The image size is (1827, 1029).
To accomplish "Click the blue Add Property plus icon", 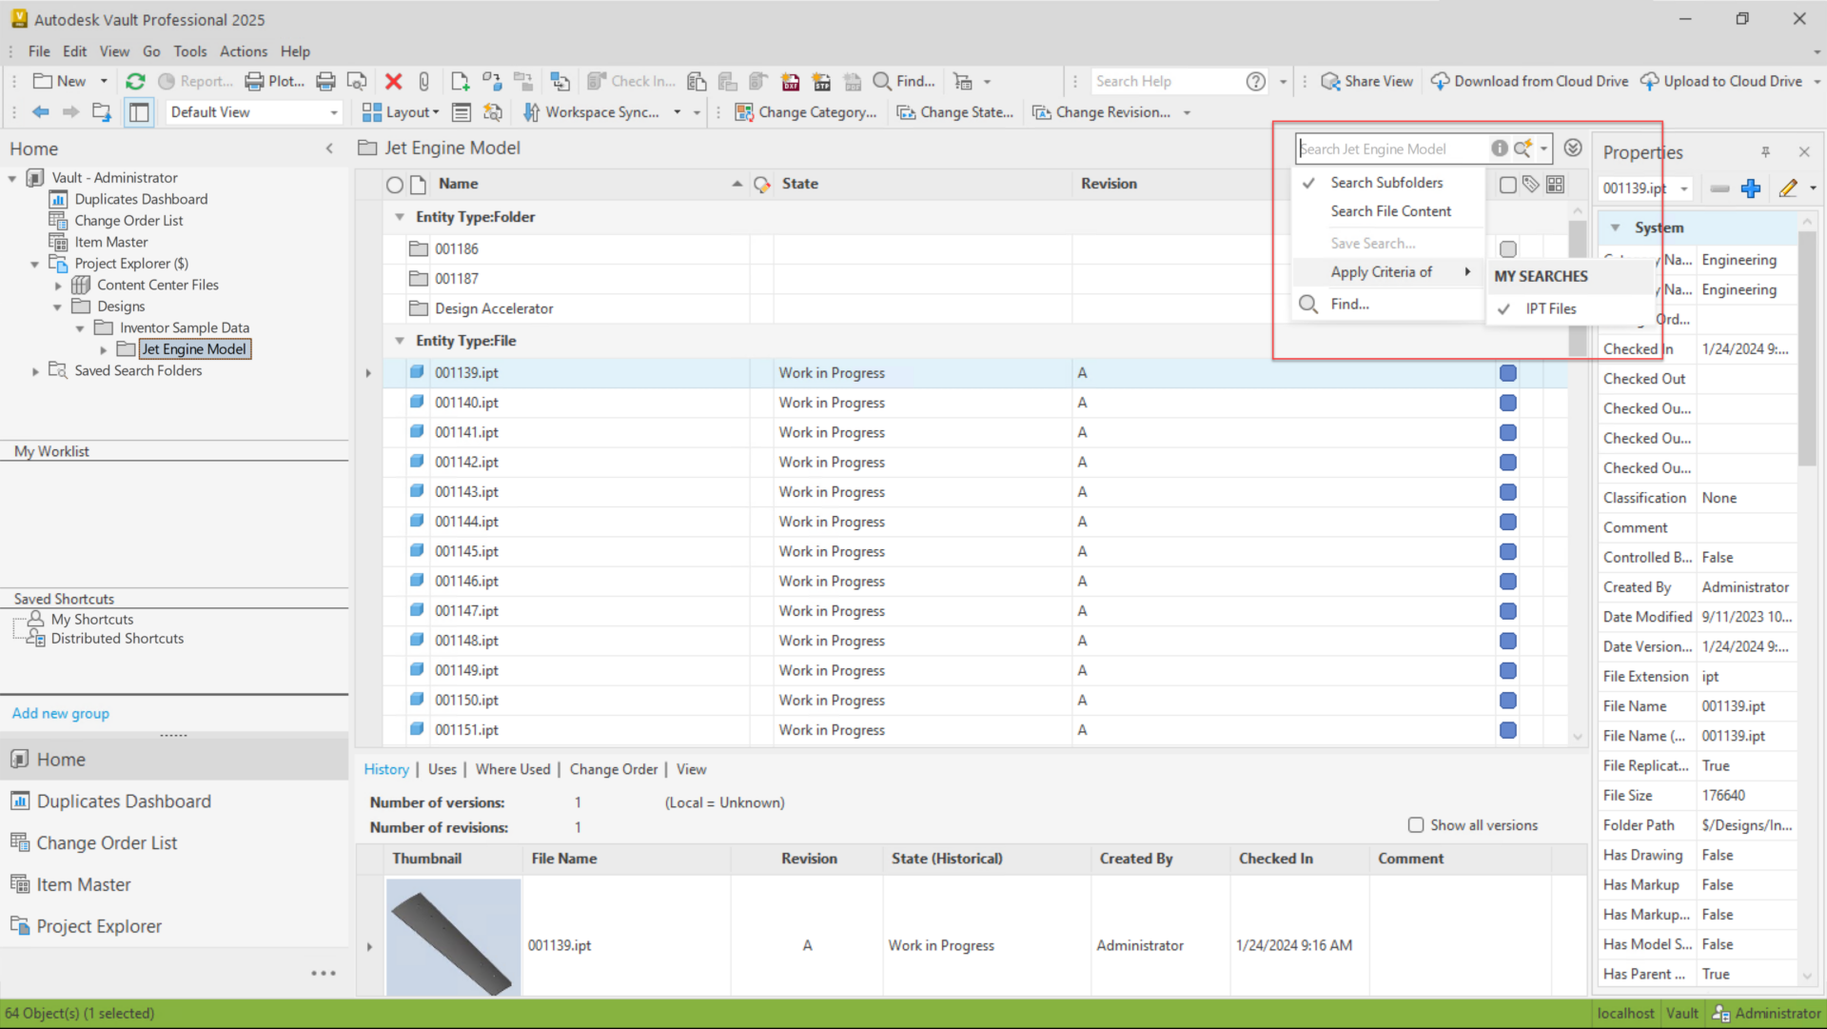I will tap(1750, 188).
